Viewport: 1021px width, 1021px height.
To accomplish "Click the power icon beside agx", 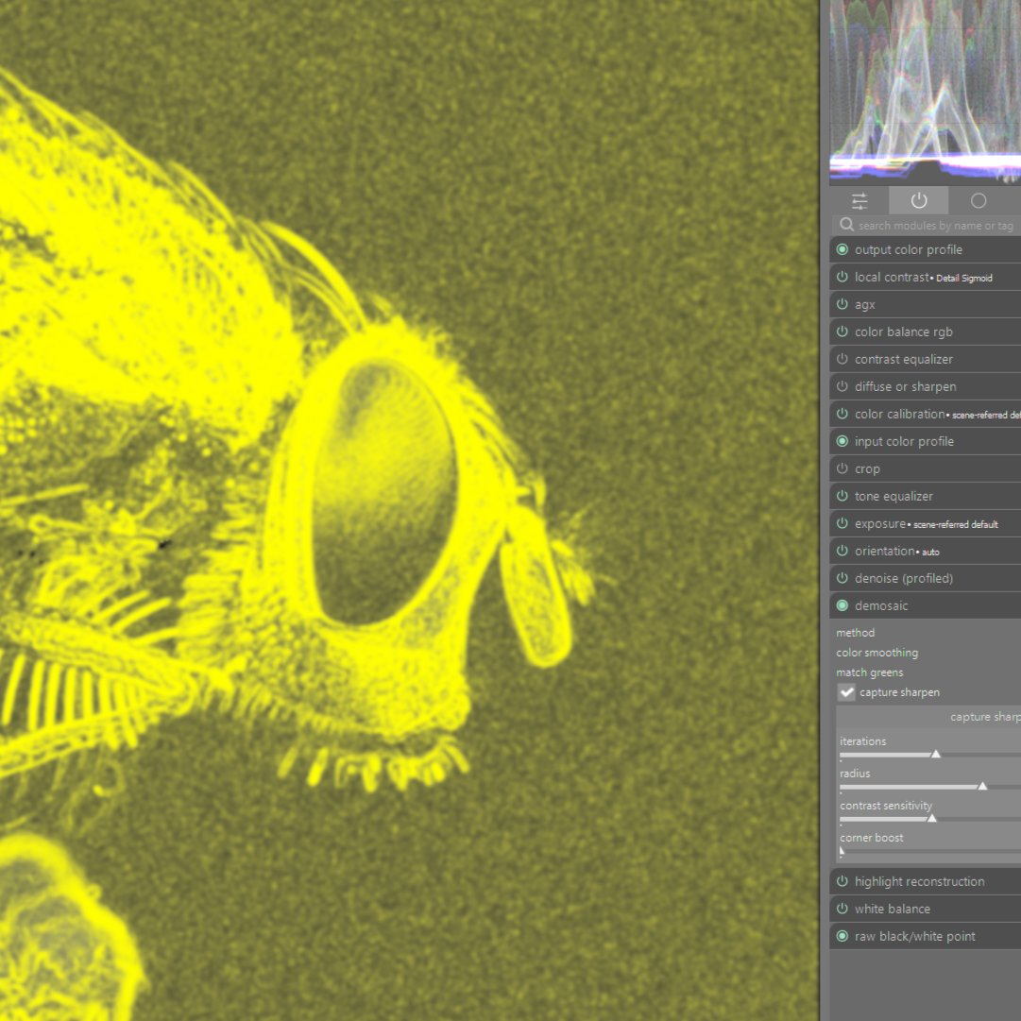I will pyautogui.click(x=842, y=304).
